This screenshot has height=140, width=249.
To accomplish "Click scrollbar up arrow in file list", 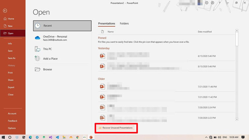I will 237,30.
